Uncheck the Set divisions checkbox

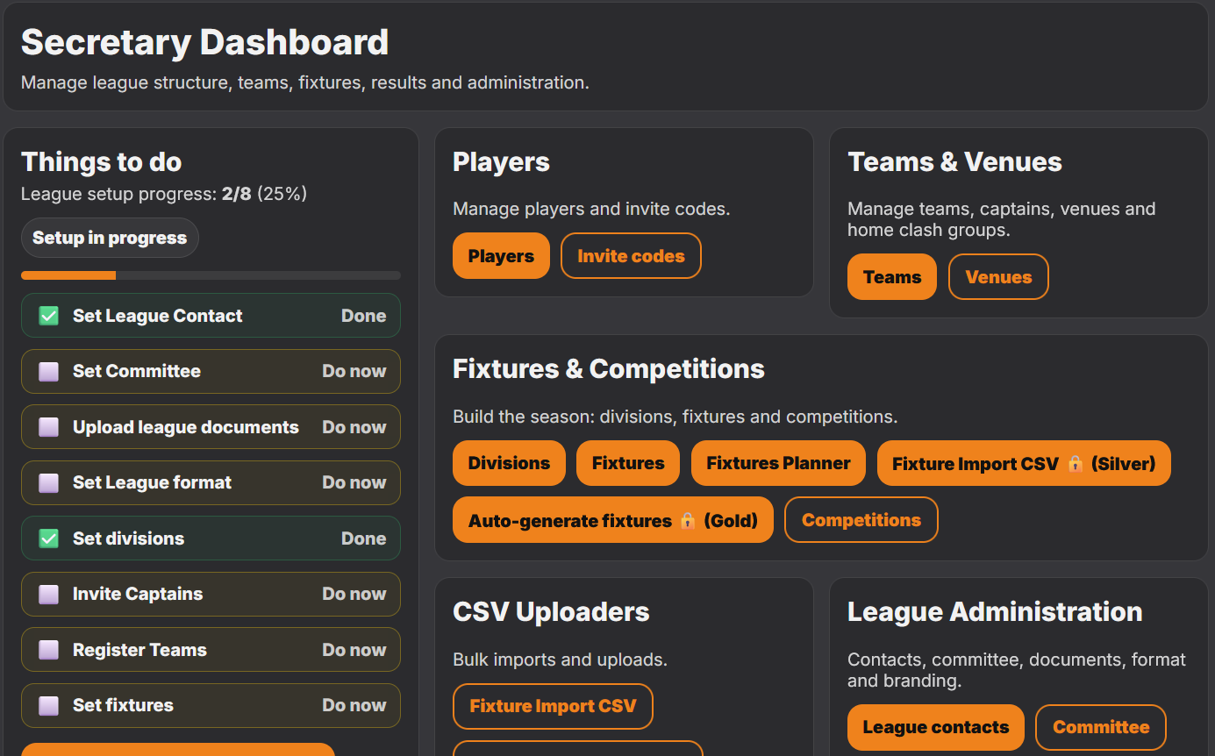(x=49, y=538)
